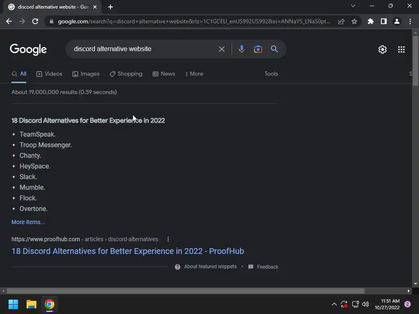Open Chrome's three-dot menu
Image resolution: width=419 pixels, height=314 pixels.
[x=410, y=21]
